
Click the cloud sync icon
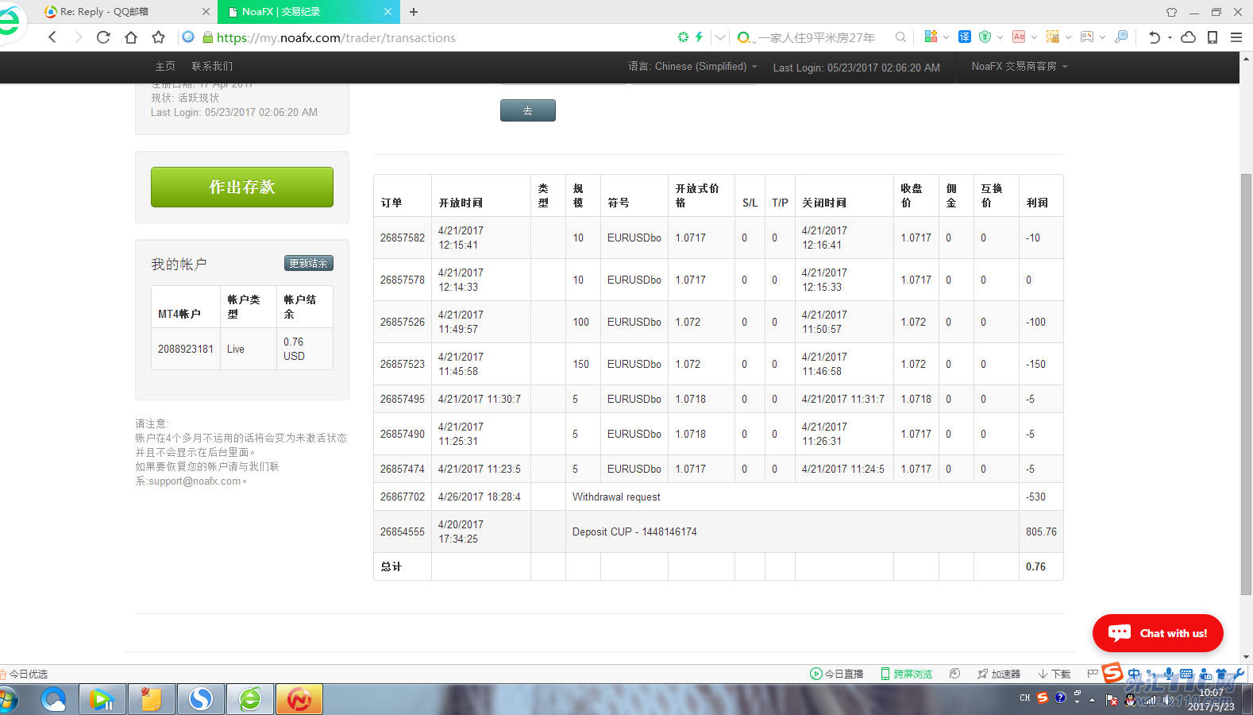[x=1189, y=37]
